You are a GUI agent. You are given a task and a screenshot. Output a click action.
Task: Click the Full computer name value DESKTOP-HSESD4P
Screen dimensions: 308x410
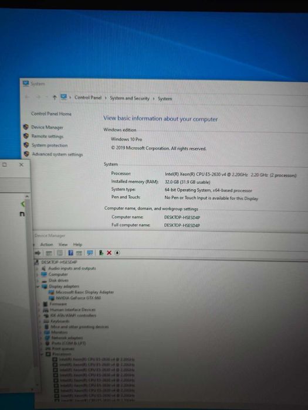click(182, 225)
